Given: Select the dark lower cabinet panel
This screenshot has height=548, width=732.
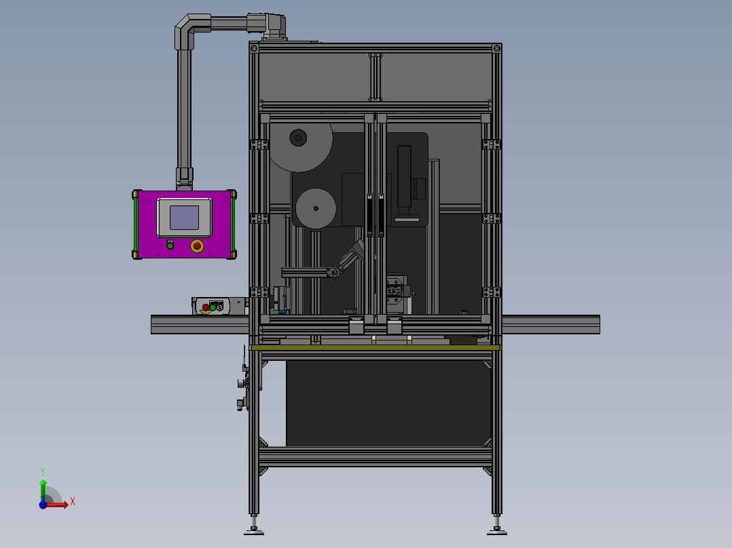Looking at the screenshot, I should [388, 404].
